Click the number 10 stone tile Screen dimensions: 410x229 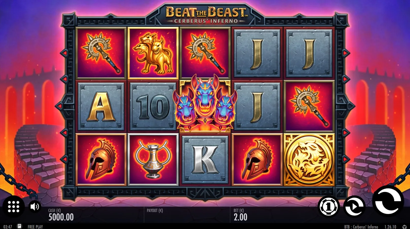pyautogui.click(x=153, y=106)
